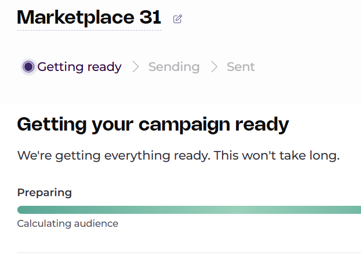Viewport: 361px width, 259px height.
Task: Click chevron between Getting ready and Sending
Action: coord(136,67)
